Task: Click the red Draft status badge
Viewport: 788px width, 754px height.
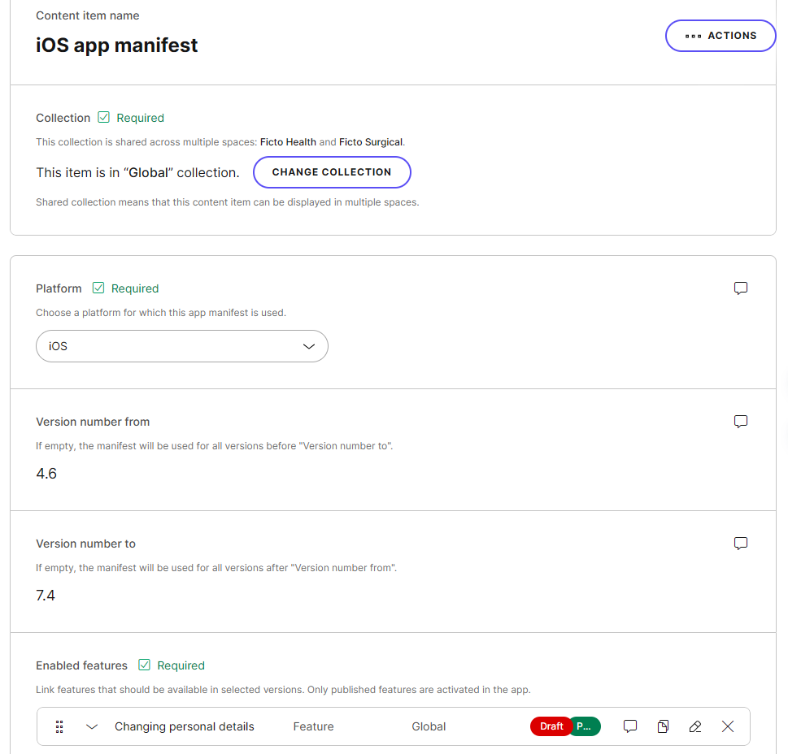Action: point(551,726)
